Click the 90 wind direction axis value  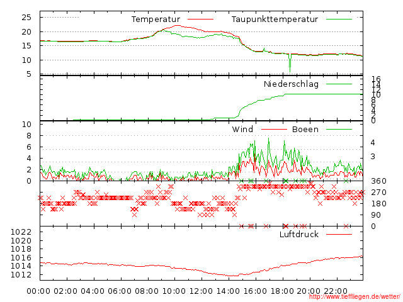[x=376, y=215]
